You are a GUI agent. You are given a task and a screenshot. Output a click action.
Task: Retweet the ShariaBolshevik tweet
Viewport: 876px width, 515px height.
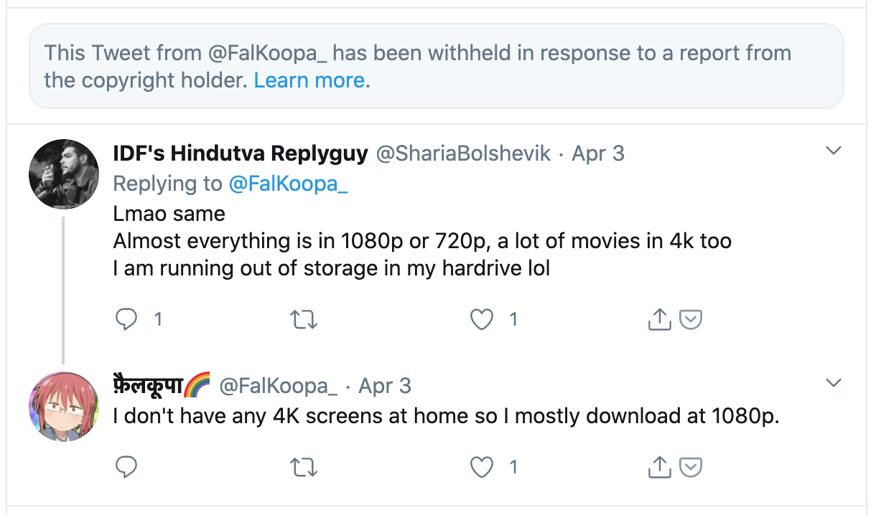303,320
